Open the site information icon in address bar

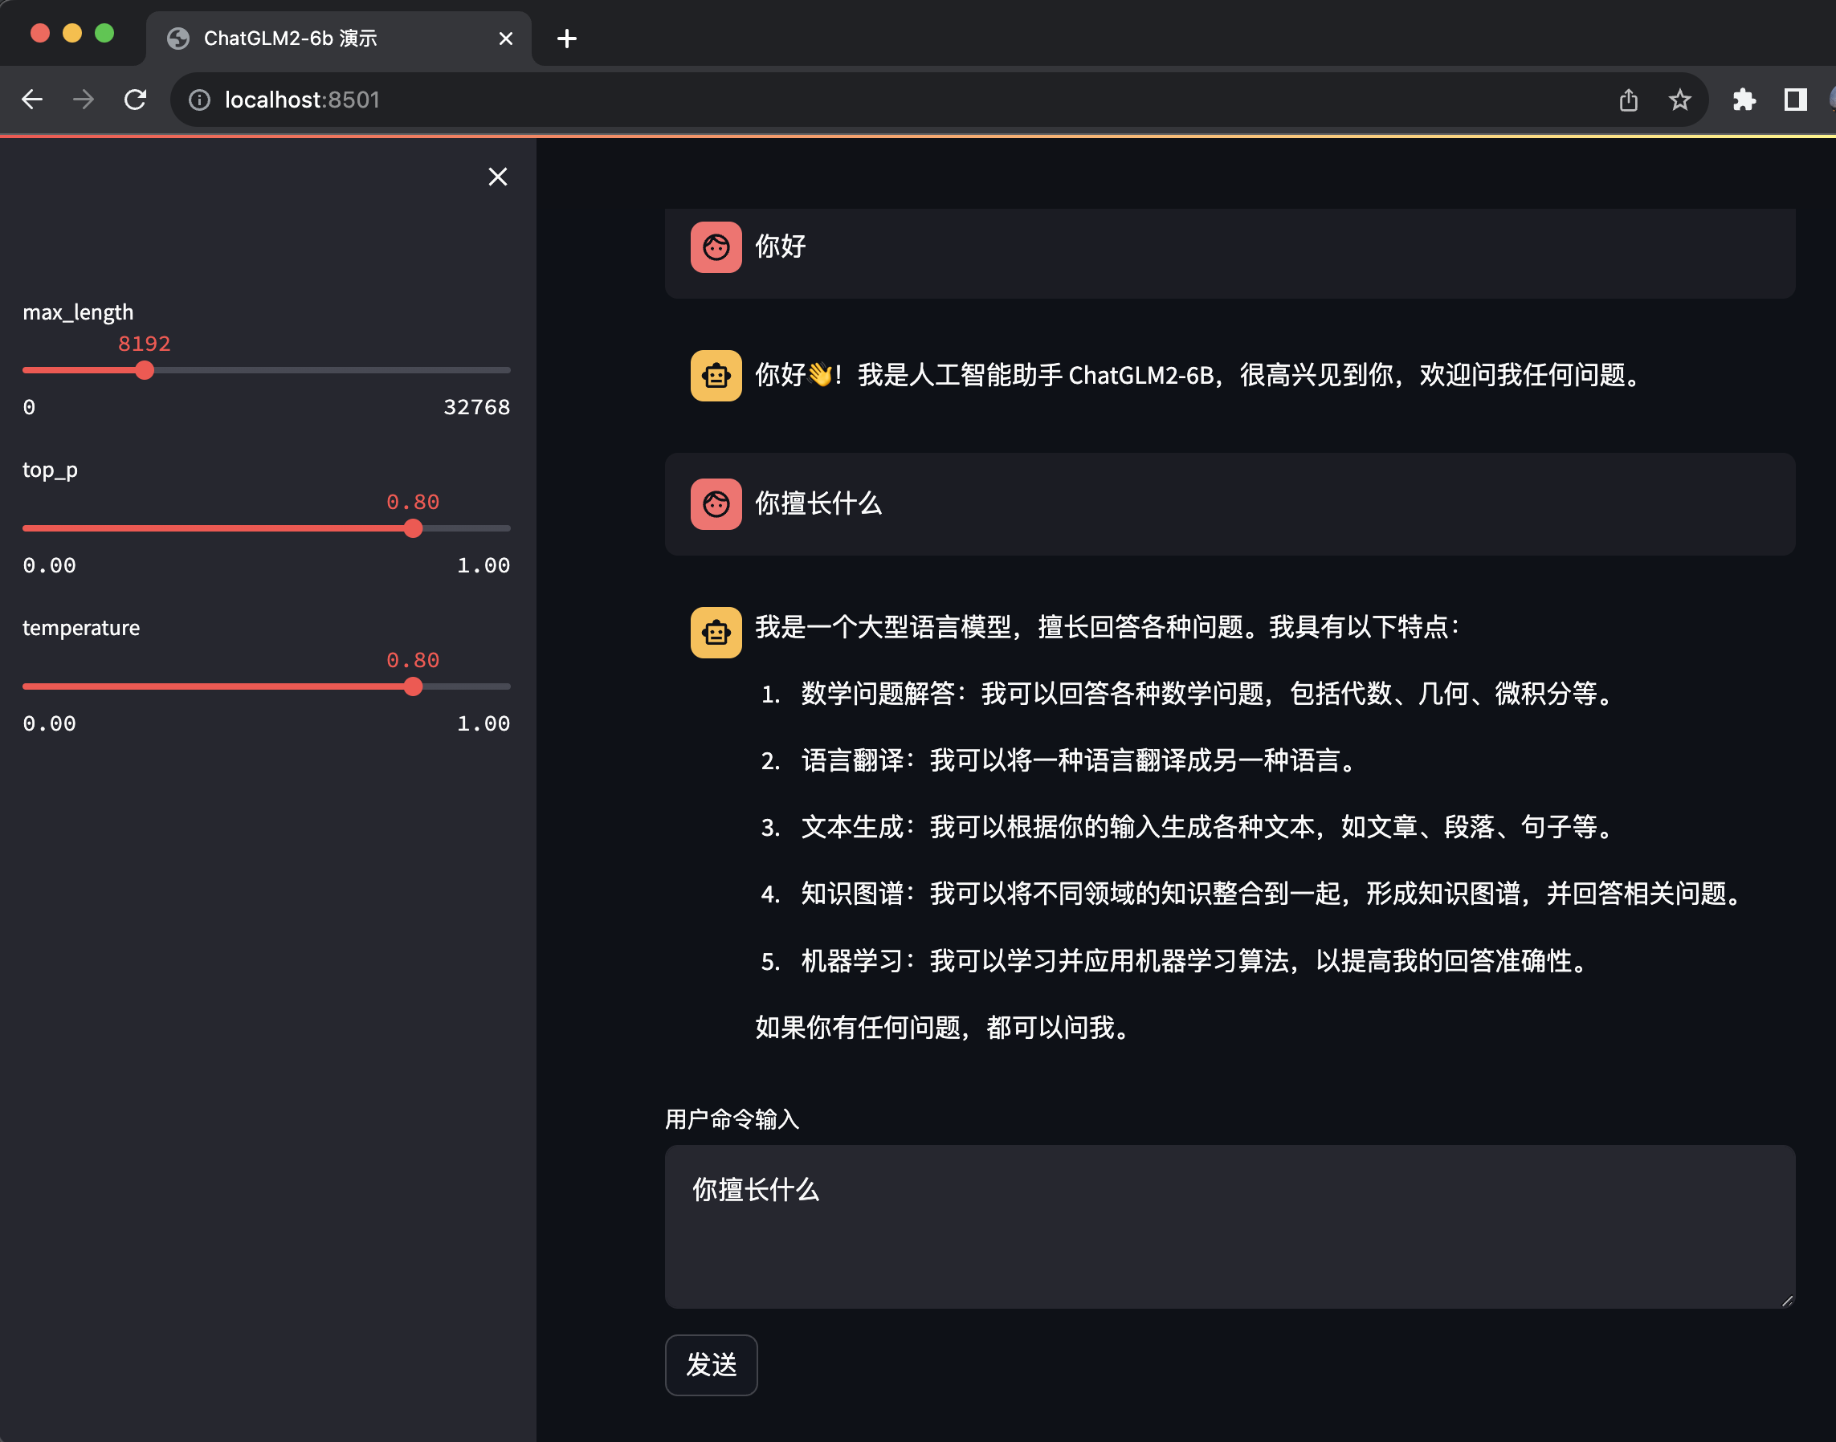click(x=199, y=100)
